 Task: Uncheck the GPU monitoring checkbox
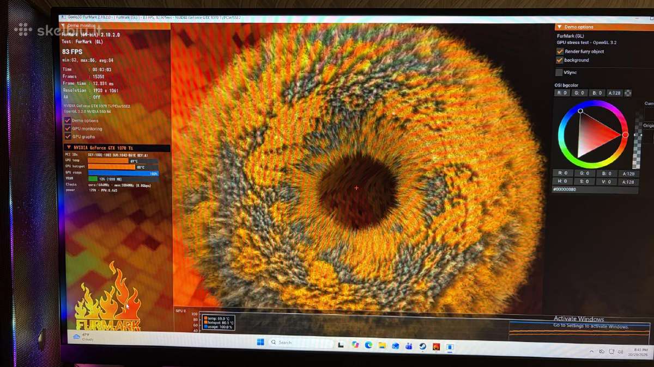68,128
